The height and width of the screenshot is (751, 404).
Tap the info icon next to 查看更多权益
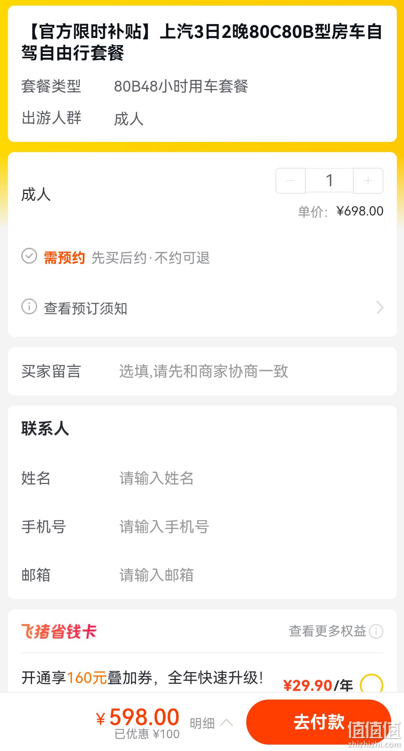pos(376,632)
